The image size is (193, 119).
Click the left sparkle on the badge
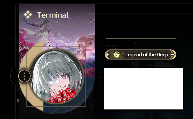tap(107, 54)
